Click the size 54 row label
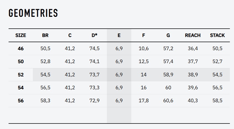This screenshot has width=234, height=129. (21, 88)
